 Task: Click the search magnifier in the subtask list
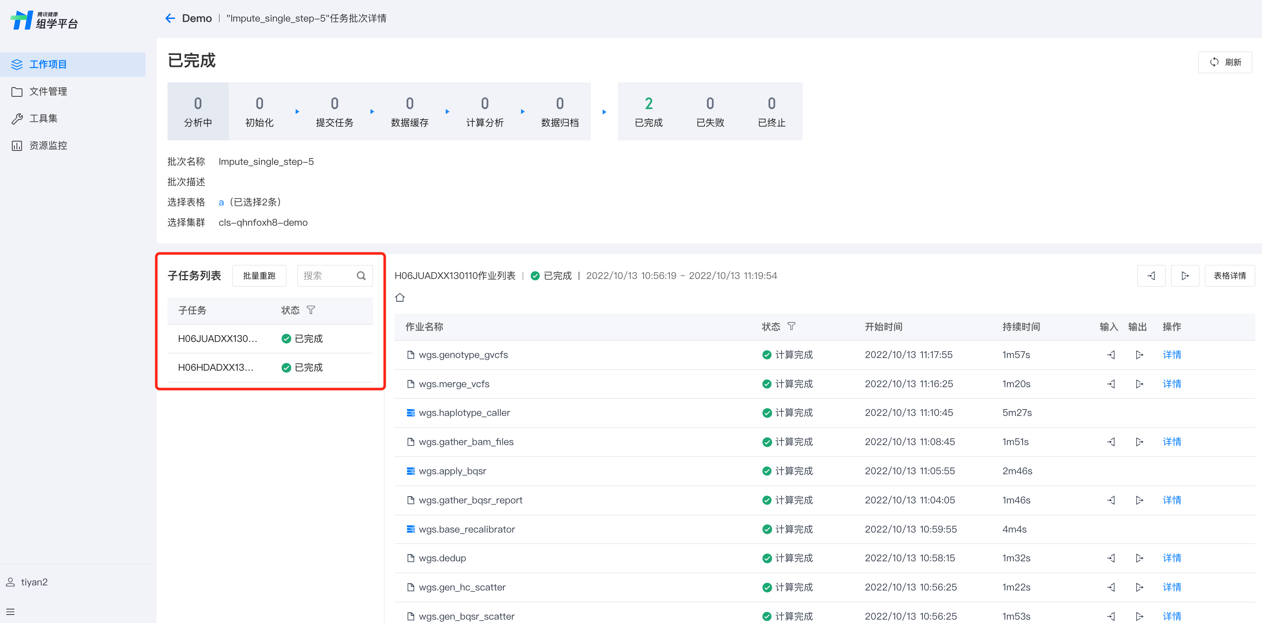361,276
